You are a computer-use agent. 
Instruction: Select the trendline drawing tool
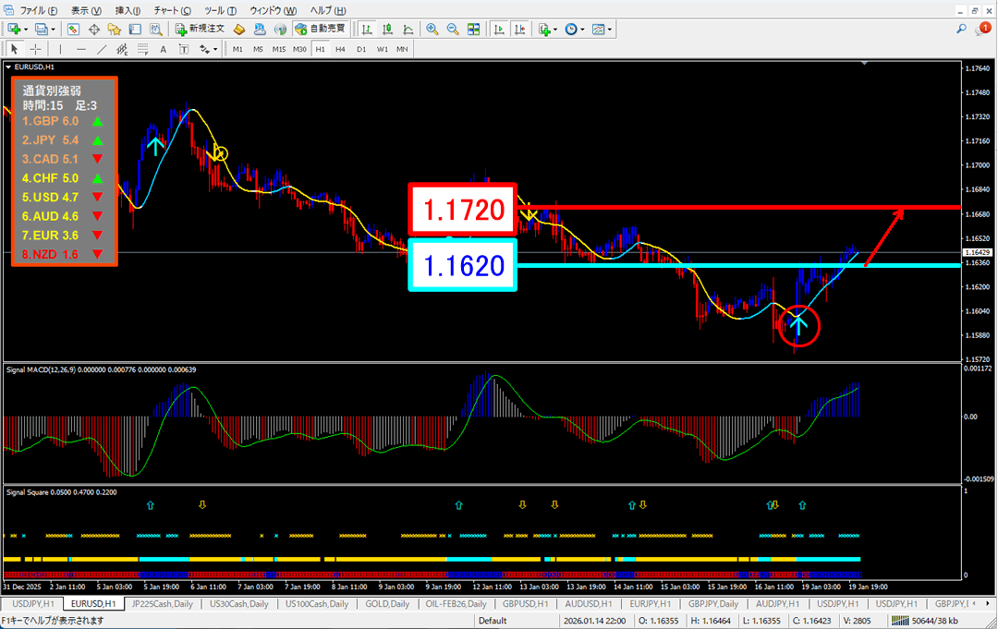102,49
